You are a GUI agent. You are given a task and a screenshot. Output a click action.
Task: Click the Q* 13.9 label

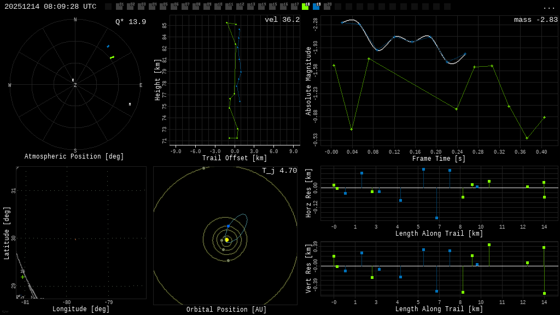click(x=131, y=22)
